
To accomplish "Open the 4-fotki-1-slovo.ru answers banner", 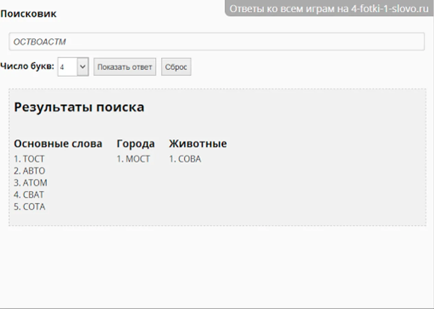I will pos(329,9).
